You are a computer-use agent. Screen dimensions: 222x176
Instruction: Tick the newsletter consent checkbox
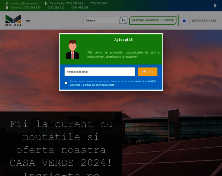coord(66,83)
